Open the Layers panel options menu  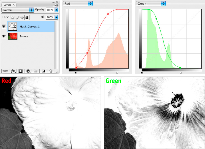point(56,5)
